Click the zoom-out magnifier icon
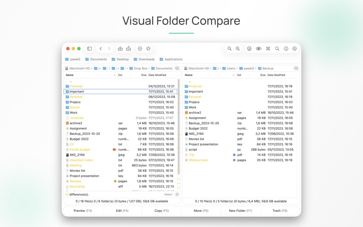 tap(230, 49)
